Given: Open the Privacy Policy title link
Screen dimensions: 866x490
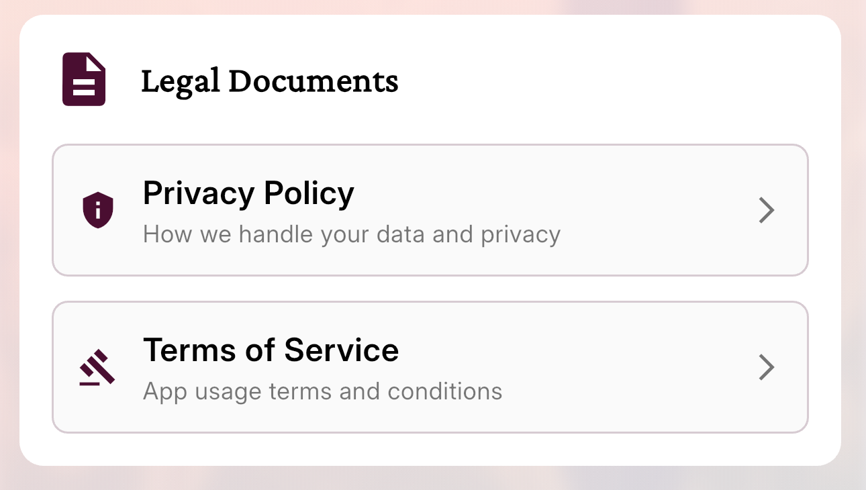Looking at the screenshot, I should tap(248, 193).
